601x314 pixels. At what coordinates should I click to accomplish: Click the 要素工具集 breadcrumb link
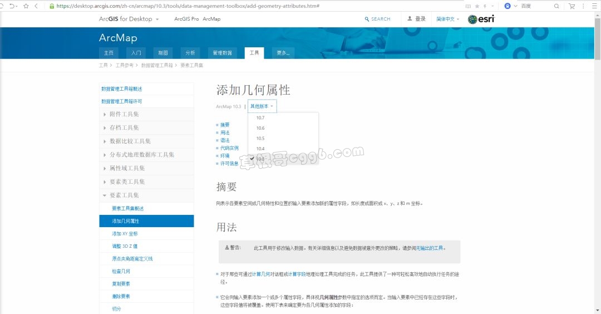[x=191, y=66]
